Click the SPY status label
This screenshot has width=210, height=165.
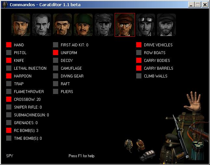(x=10, y=156)
